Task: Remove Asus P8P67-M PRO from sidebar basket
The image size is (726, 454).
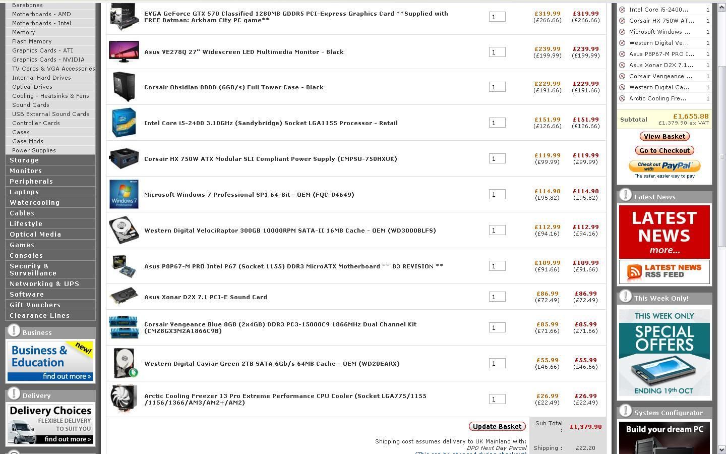Action: coord(622,54)
